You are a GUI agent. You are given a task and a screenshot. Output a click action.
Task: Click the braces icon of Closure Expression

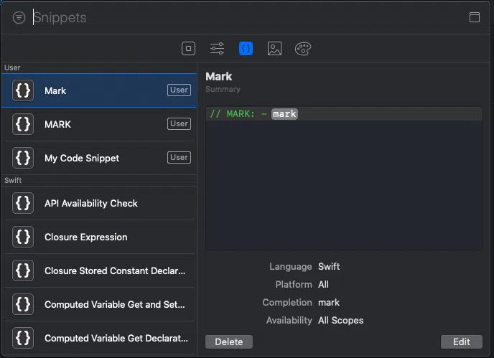click(23, 237)
